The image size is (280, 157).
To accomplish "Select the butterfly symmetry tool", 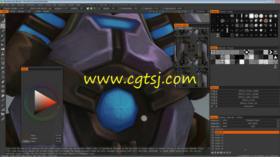I will [x=3, y=114].
